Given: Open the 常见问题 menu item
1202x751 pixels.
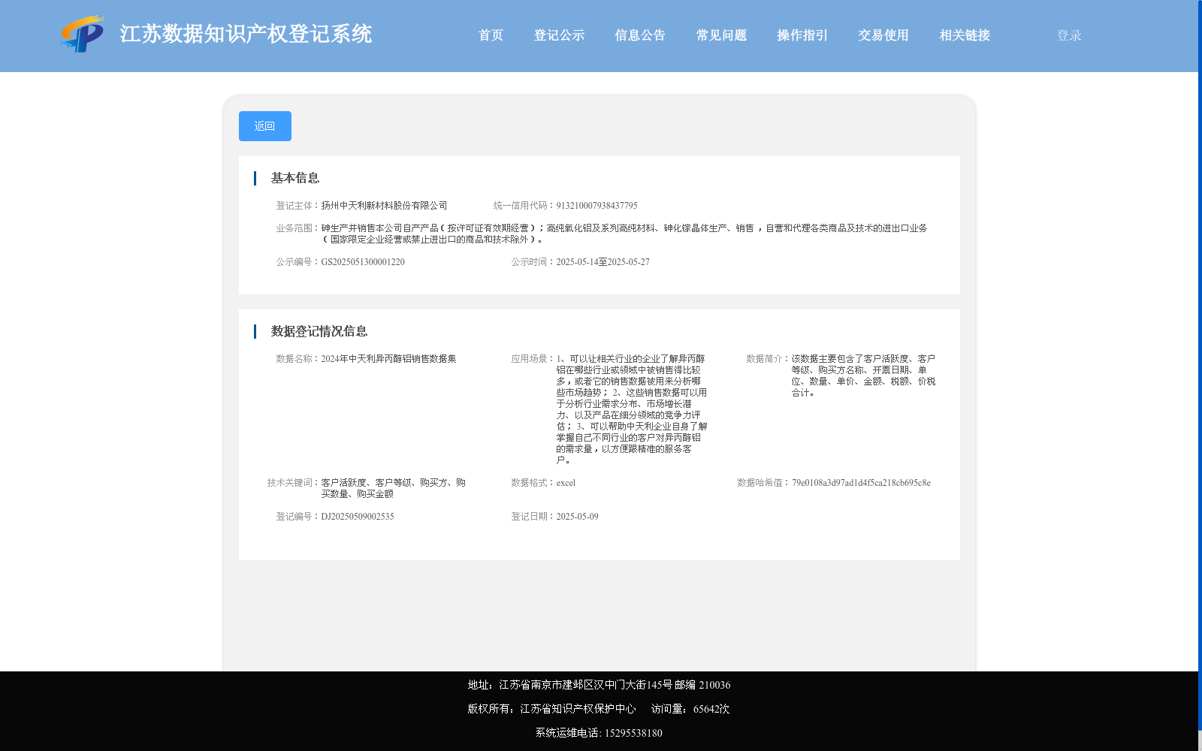Looking at the screenshot, I should pyautogui.click(x=721, y=35).
